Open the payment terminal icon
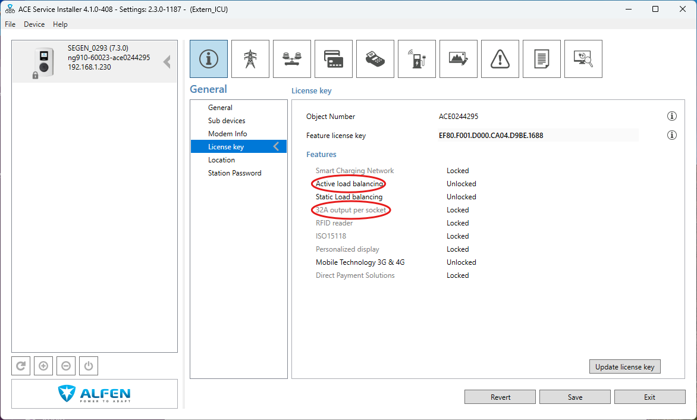697x420 pixels. [375, 59]
